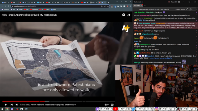
Task: Click the Share arrow on the video
Action: 129,15
